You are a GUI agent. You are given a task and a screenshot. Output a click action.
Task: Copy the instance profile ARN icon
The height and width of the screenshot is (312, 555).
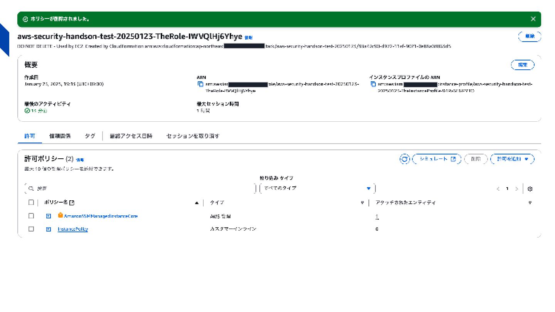pos(373,84)
